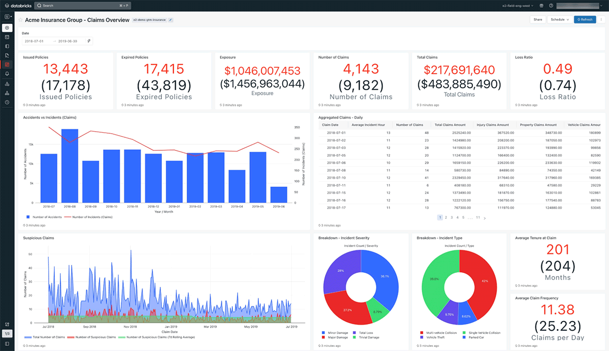
Task: Click the Share button
Action: (537, 20)
